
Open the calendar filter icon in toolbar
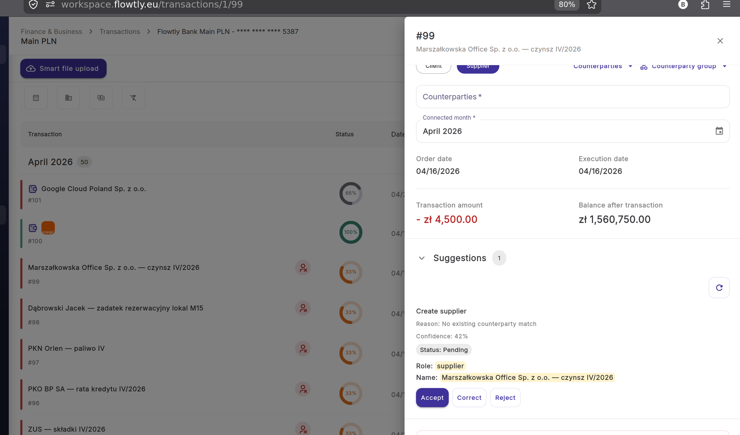click(36, 98)
